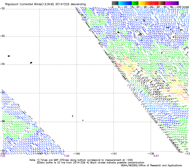Click the -144 longitude axis label
The height and width of the screenshot is (167, 190).
77,154
